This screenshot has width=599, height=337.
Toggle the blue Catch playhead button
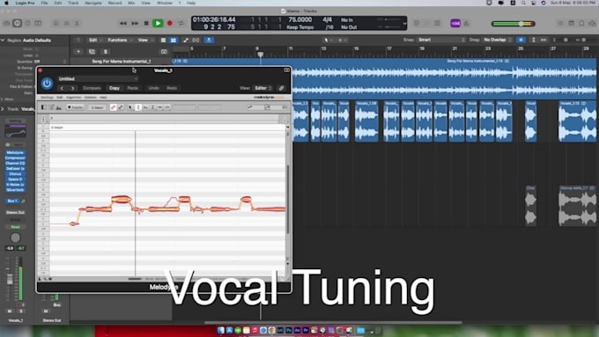209,40
